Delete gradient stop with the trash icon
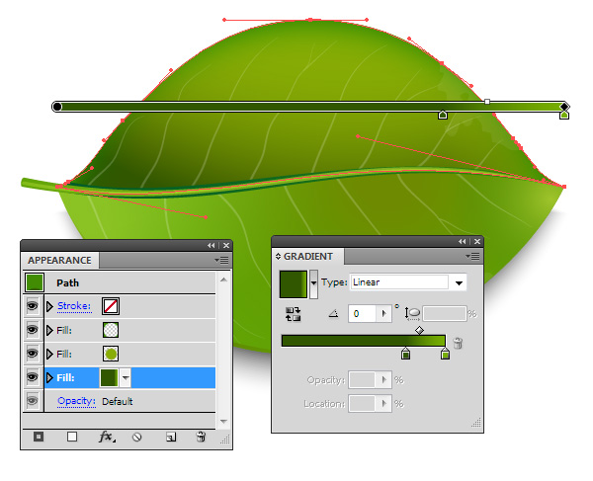593x481 pixels. click(458, 343)
